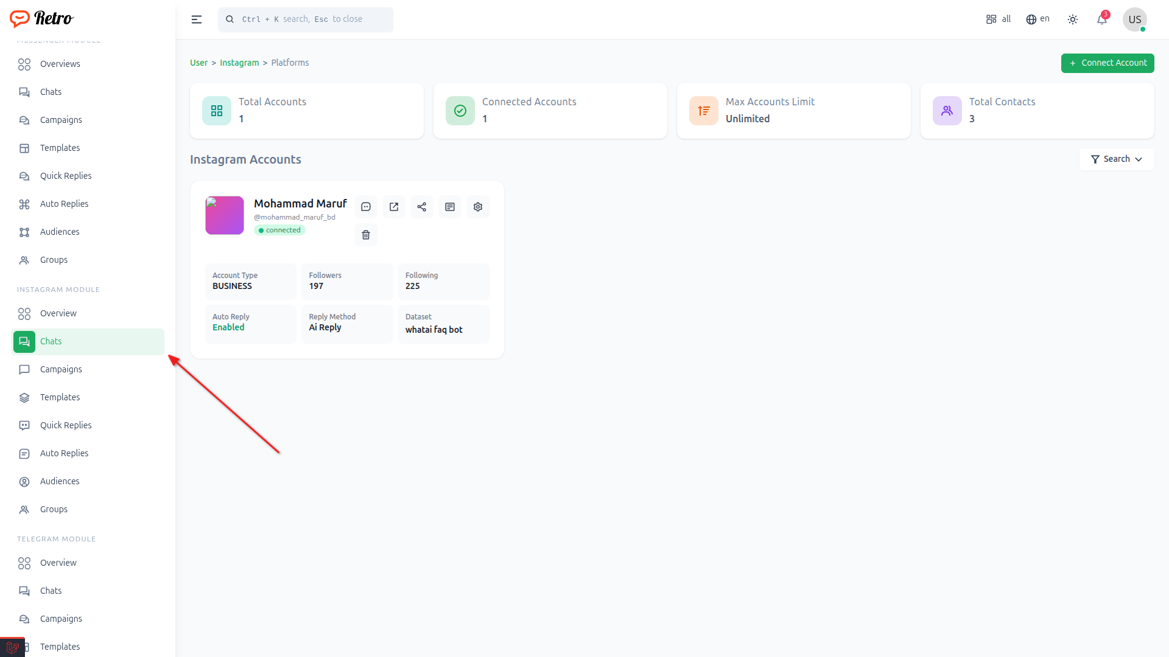Go to Telegram module Overview
Viewport: 1169px width, 657px height.
pyautogui.click(x=58, y=563)
